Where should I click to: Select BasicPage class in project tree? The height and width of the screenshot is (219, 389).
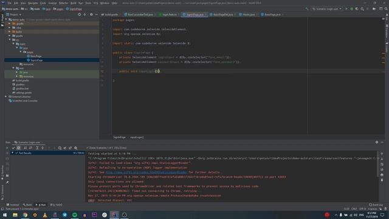pyautogui.click(x=34, y=56)
